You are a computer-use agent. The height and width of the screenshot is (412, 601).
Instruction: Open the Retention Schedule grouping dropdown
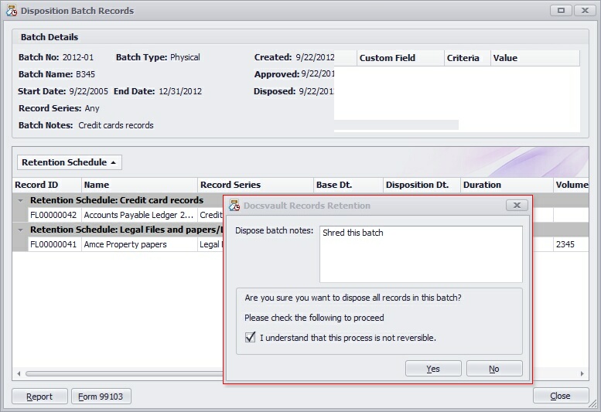tap(70, 162)
